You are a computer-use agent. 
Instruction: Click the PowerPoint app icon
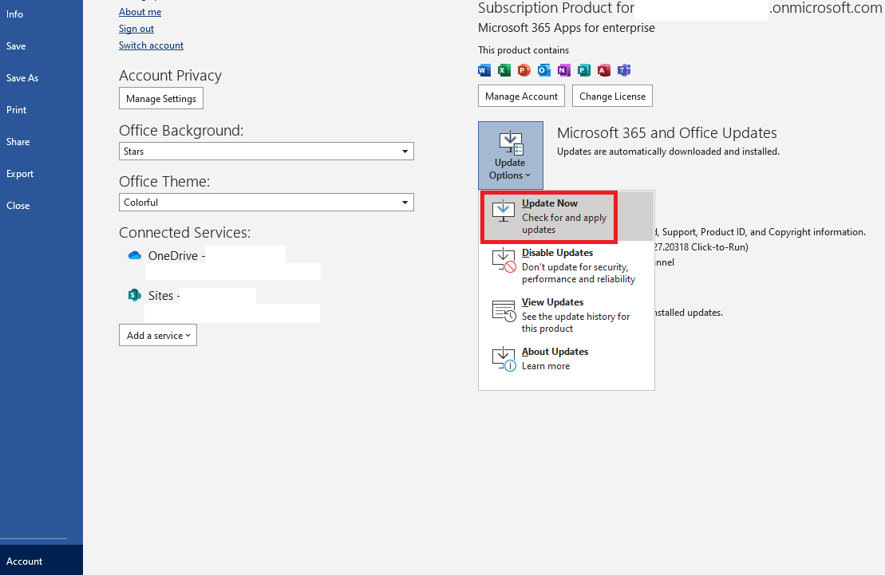coord(524,70)
